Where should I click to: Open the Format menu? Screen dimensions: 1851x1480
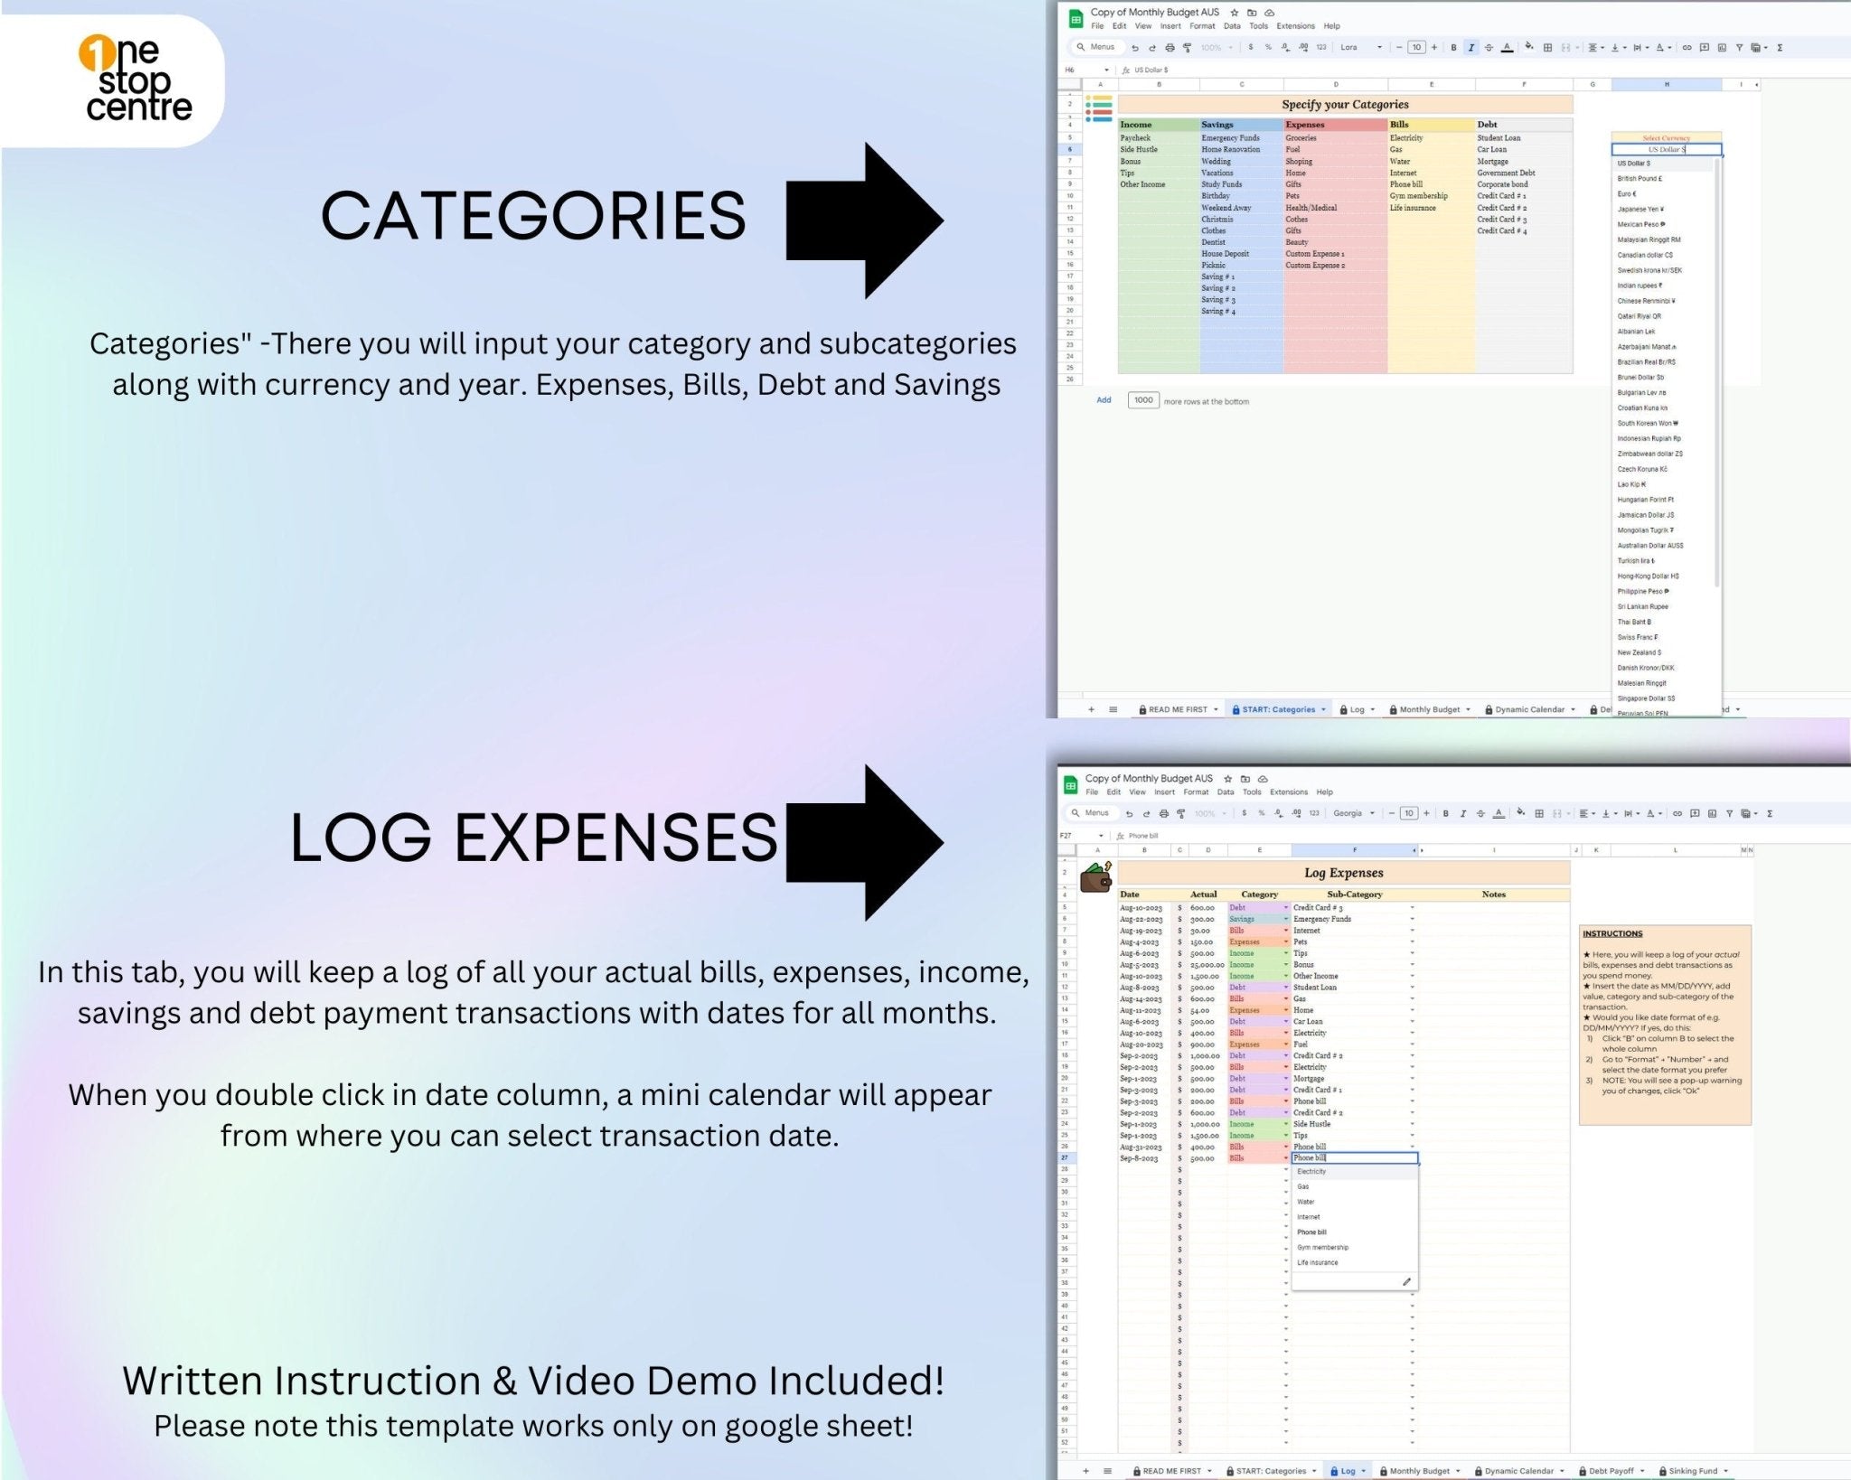tap(1202, 26)
